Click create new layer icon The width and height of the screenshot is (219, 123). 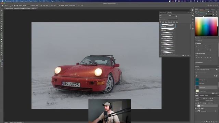[x=214, y=122]
